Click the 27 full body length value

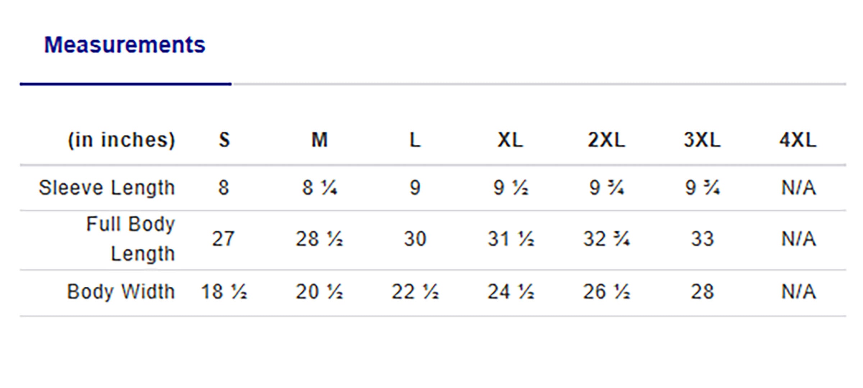[223, 239]
